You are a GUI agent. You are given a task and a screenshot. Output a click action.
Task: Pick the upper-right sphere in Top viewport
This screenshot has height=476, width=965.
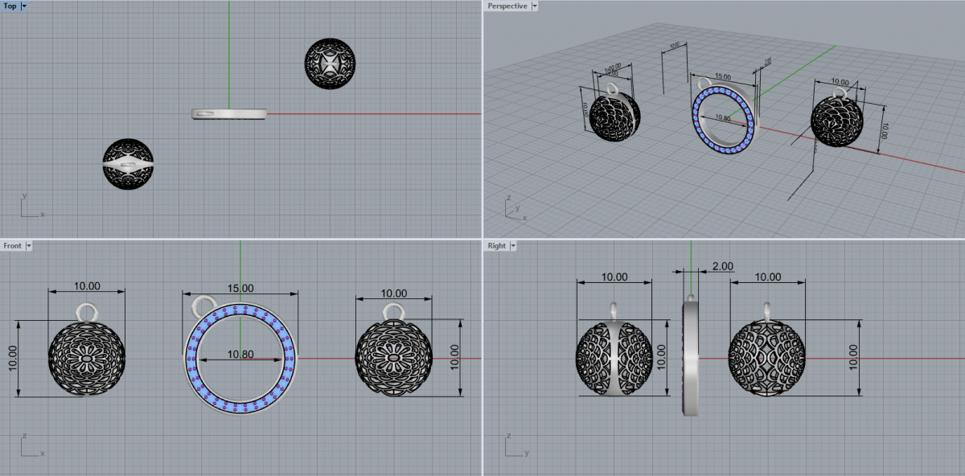point(330,63)
